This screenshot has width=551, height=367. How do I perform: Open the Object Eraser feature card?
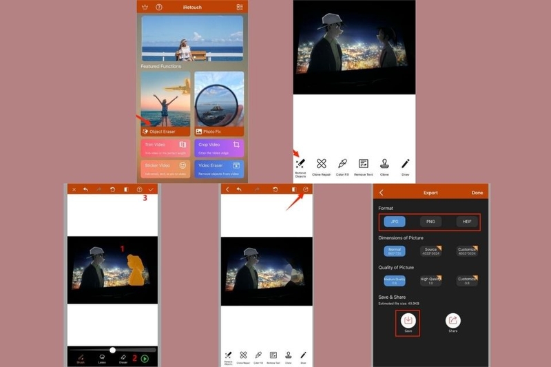165,104
